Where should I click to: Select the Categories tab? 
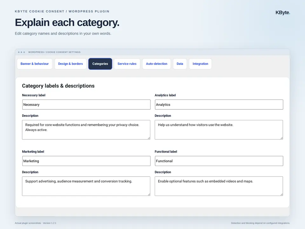pyautogui.click(x=100, y=64)
